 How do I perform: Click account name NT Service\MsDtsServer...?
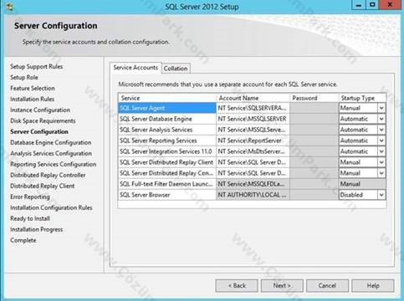253,151
